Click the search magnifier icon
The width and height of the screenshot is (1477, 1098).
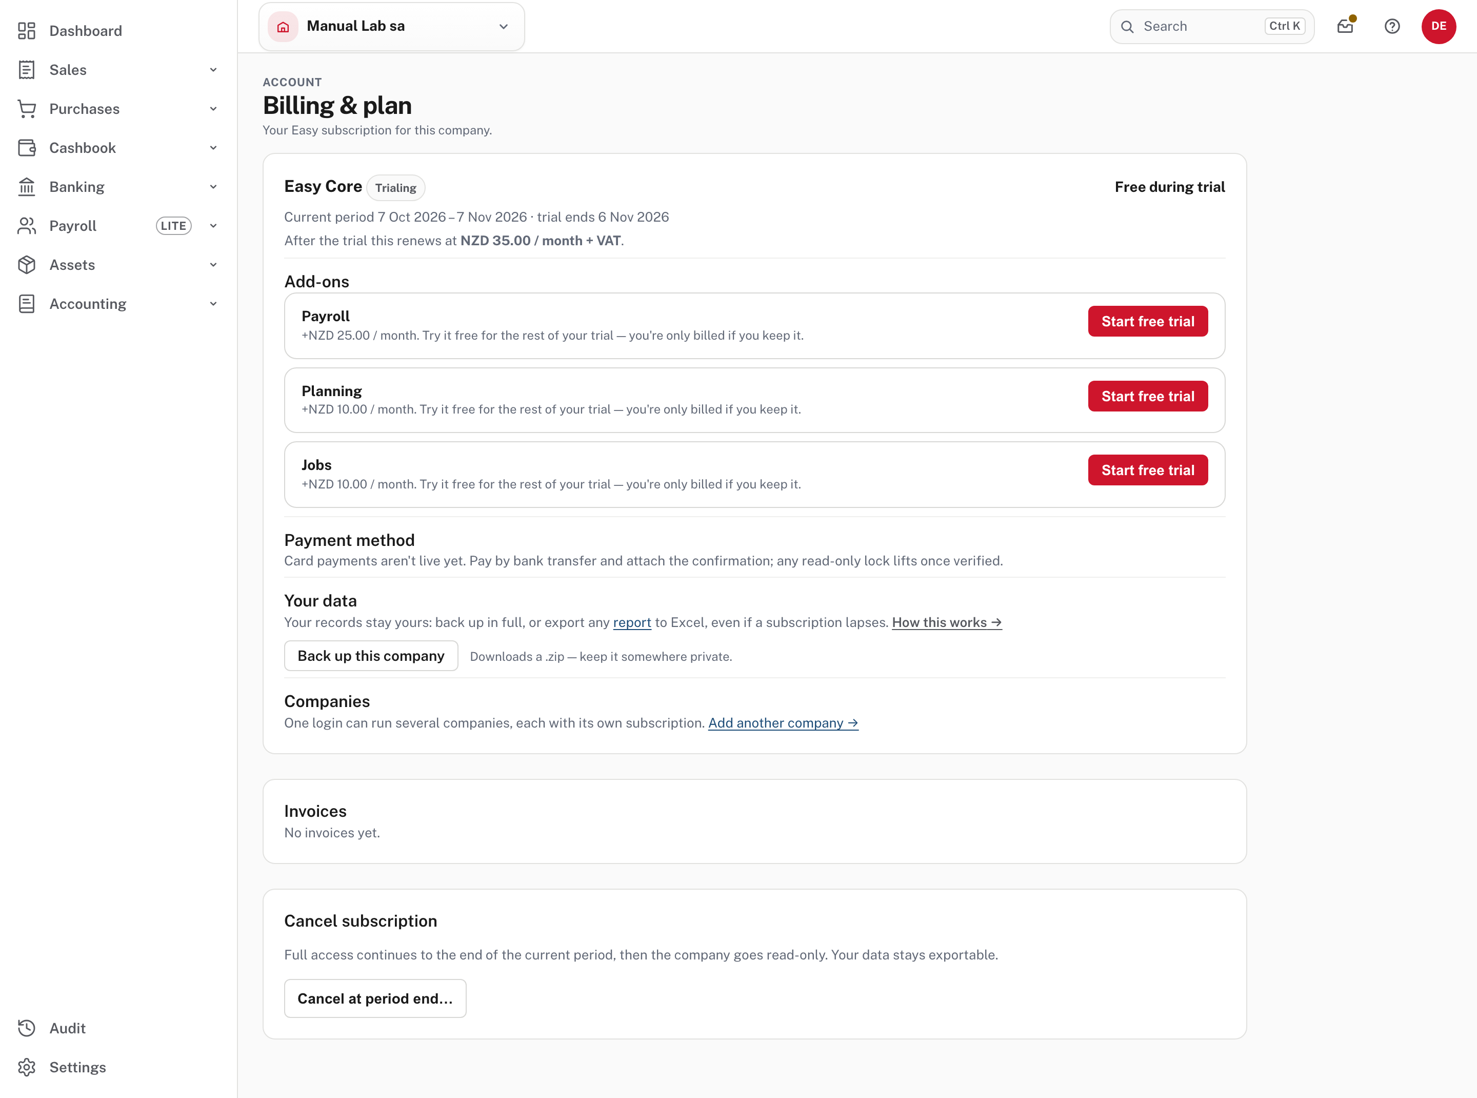1128,27
